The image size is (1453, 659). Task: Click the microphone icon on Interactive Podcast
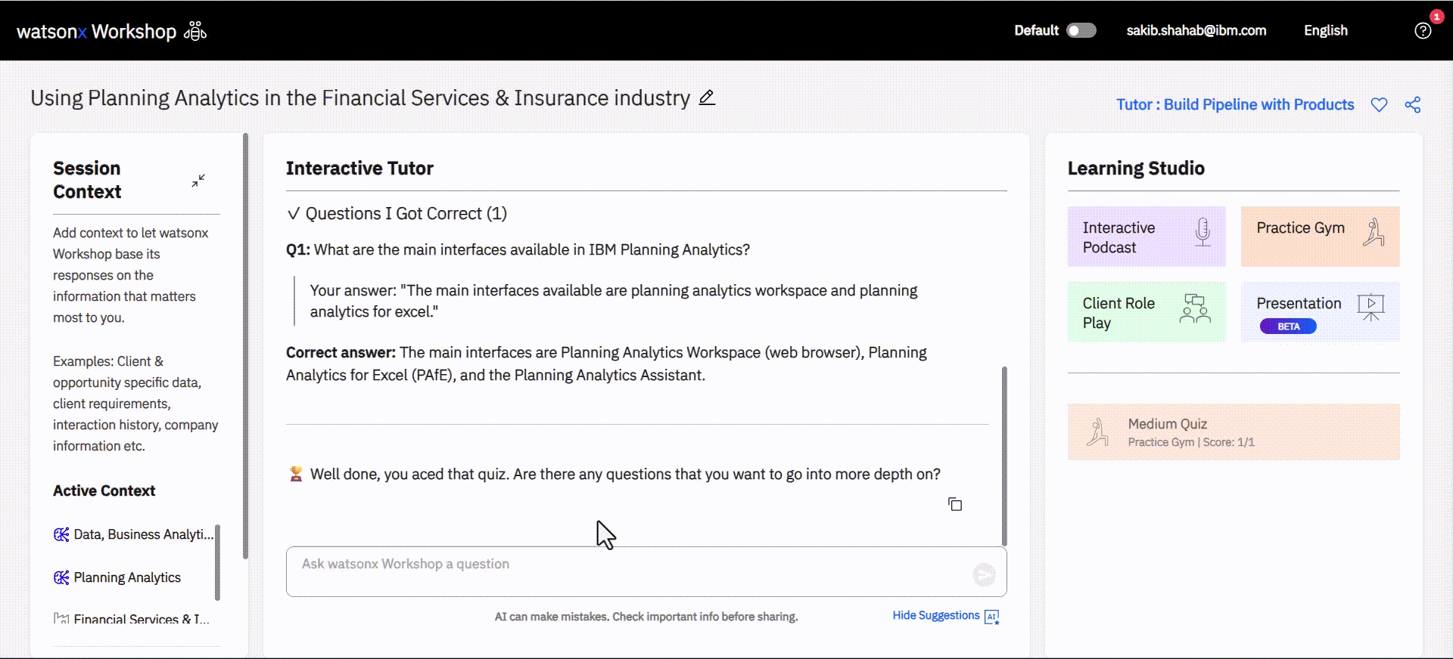1203,232
